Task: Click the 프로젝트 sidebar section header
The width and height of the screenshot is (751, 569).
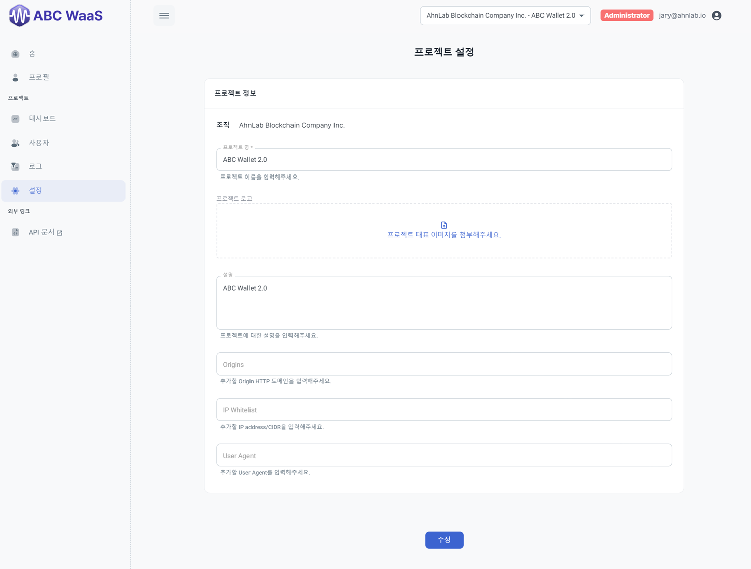Action: click(18, 98)
